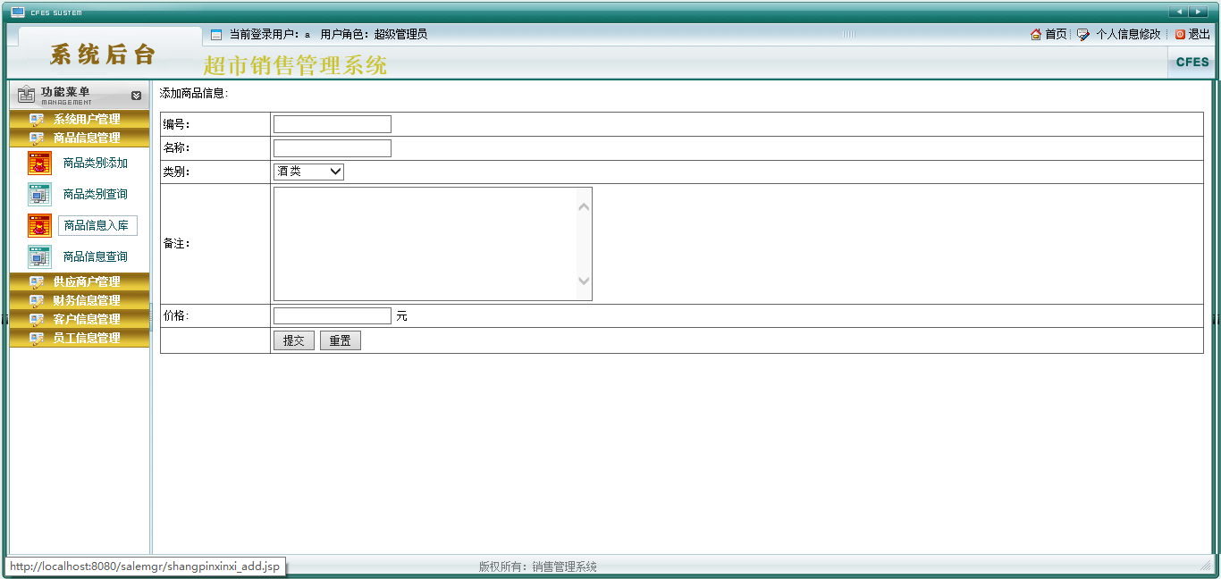This screenshot has width=1221, height=579.
Task: Collapse the 功能菜单 panel with the chevron
Action: pyautogui.click(x=136, y=96)
